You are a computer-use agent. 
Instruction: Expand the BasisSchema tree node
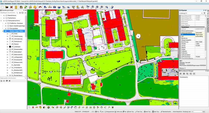click(x=1, y=15)
